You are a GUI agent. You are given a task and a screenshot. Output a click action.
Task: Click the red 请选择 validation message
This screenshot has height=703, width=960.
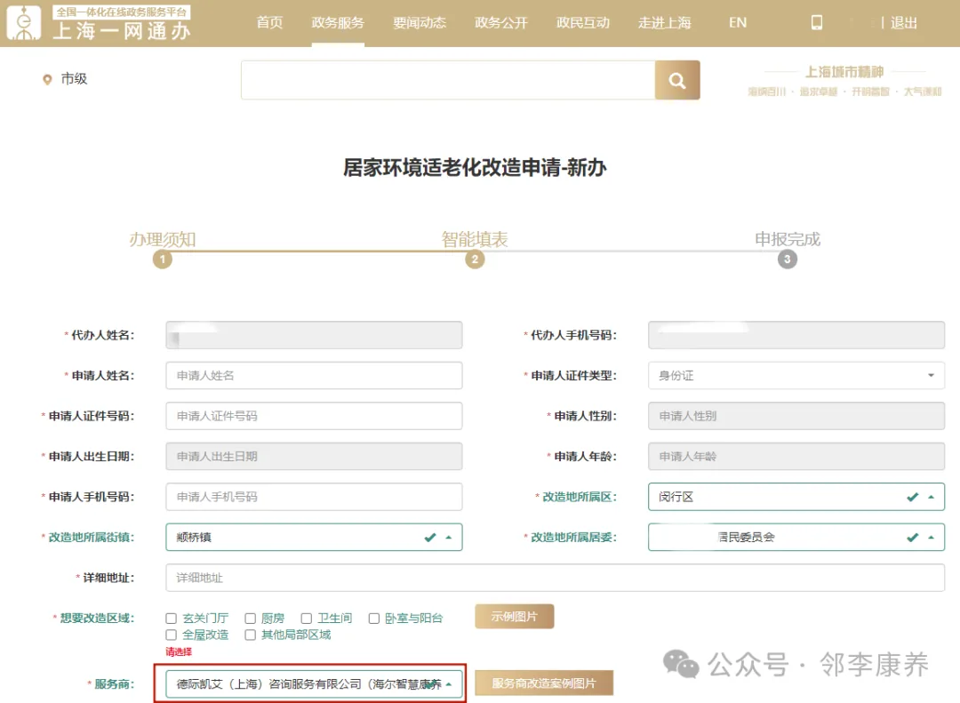click(179, 651)
